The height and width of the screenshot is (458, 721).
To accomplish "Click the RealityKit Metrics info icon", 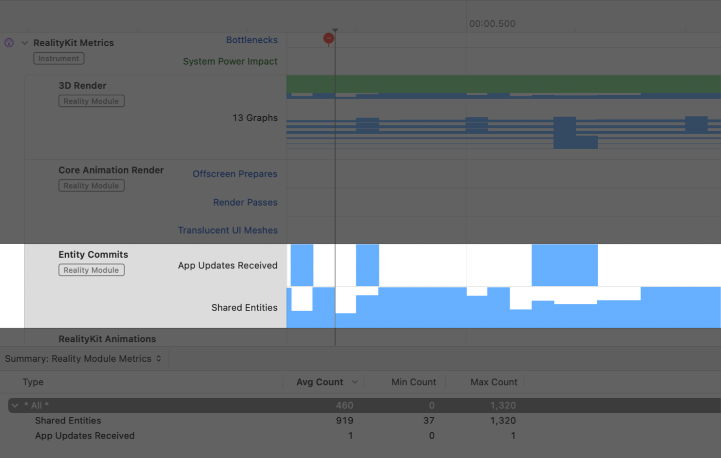I will [9, 43].
